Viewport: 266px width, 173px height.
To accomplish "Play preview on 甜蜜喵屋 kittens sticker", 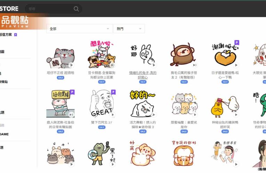I will [x=195, y=115].
